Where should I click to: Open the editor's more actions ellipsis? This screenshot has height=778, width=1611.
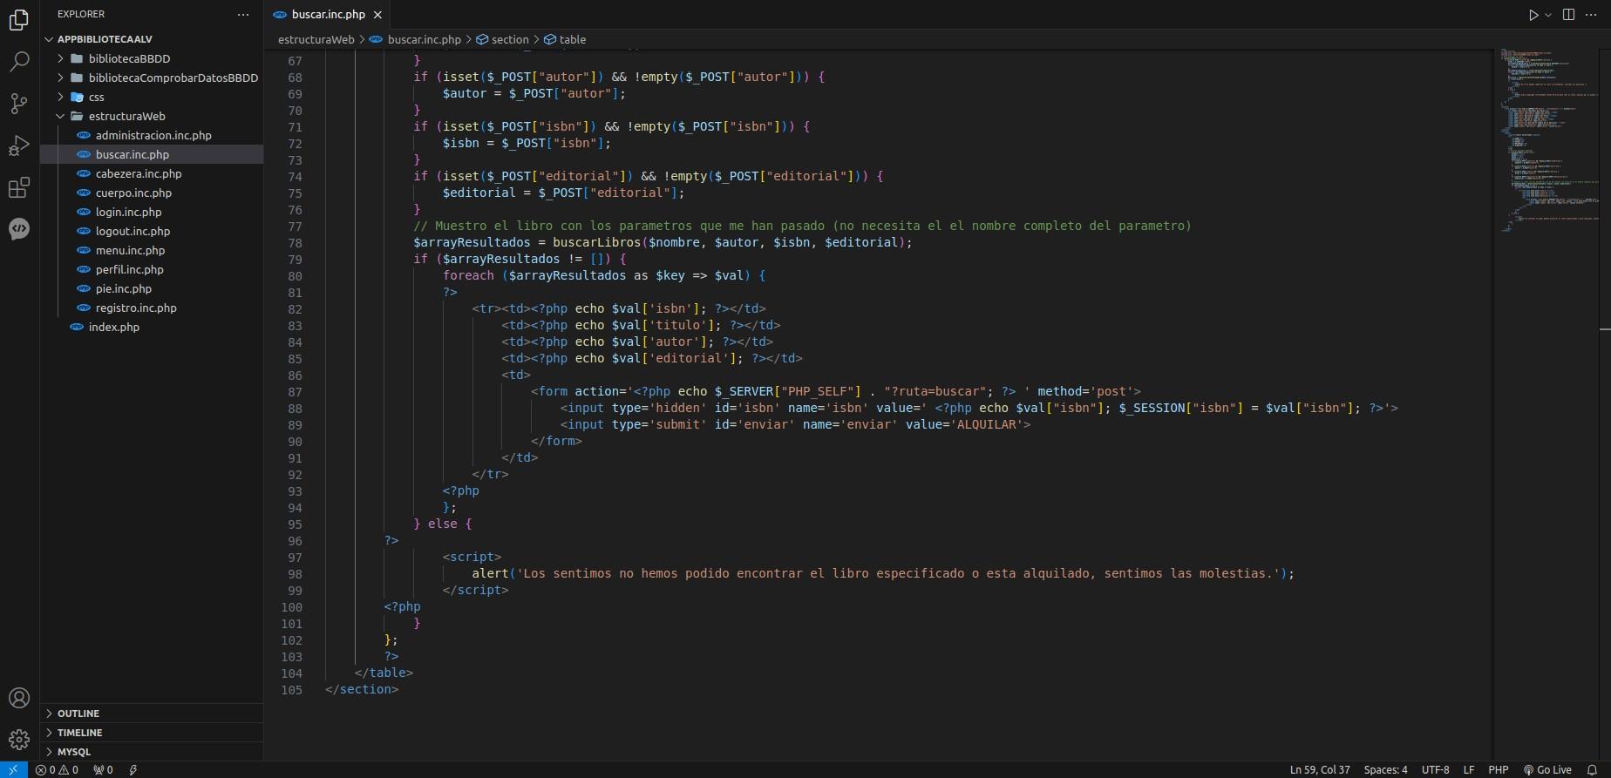click(x=1592, y=15)
